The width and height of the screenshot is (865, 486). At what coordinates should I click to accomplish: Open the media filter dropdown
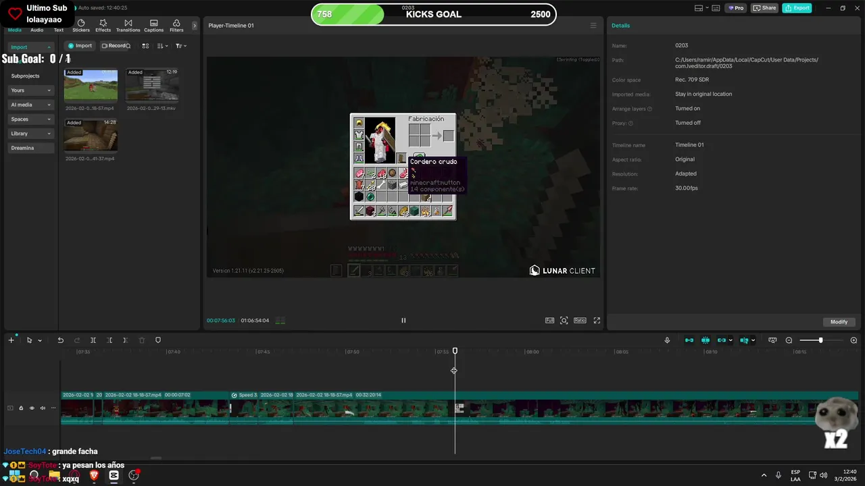[181, 46]
